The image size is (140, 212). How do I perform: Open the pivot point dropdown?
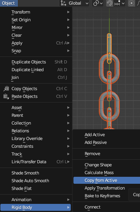[x=98, y=3]
